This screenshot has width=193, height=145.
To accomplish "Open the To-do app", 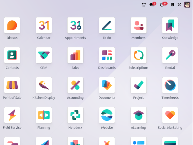I will [107, 25].
